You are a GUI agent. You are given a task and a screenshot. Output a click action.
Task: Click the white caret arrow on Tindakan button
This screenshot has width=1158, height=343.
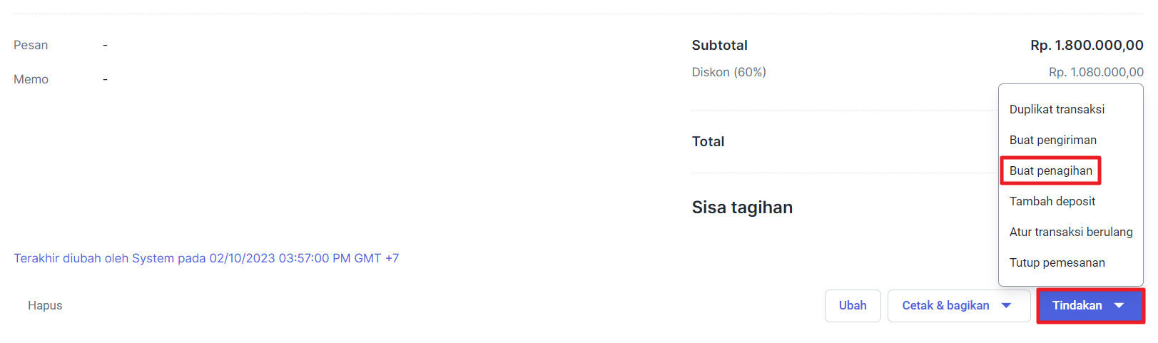tap(1119, 305)
